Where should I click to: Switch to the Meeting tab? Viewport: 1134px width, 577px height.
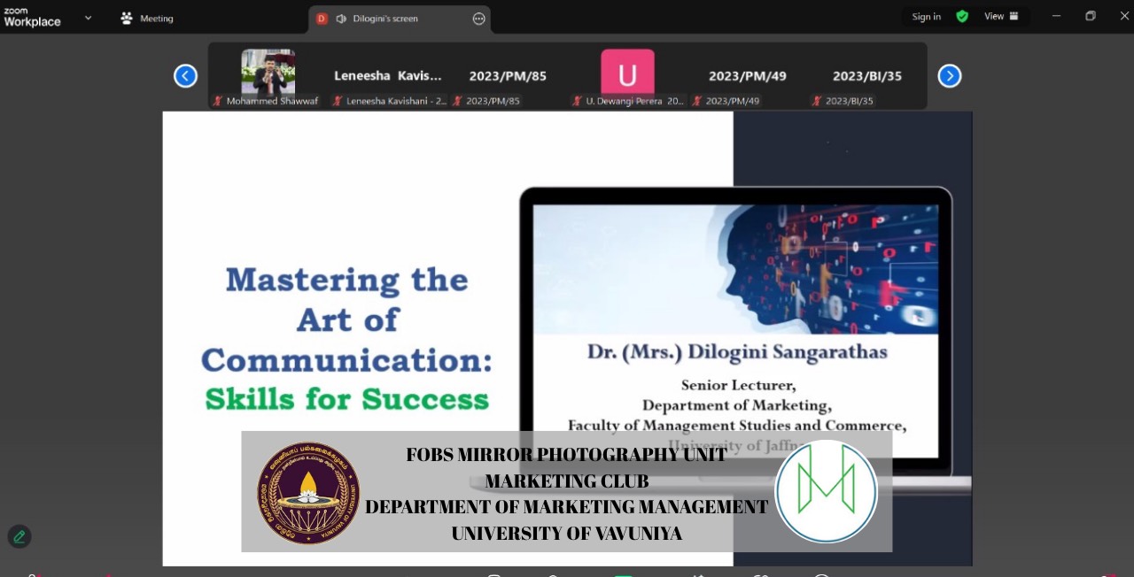[147, 18]
